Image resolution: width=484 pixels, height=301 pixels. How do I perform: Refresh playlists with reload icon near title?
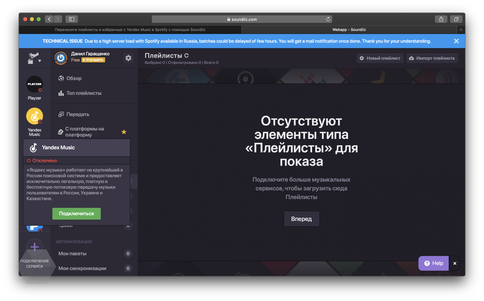tap(187, 56)
